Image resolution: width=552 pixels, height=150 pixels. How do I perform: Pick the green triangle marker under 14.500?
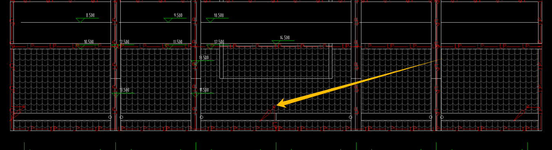pyautogui.click(x=276, y=43)
